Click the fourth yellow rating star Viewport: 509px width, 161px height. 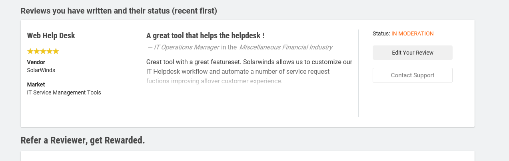click(49, 51)
